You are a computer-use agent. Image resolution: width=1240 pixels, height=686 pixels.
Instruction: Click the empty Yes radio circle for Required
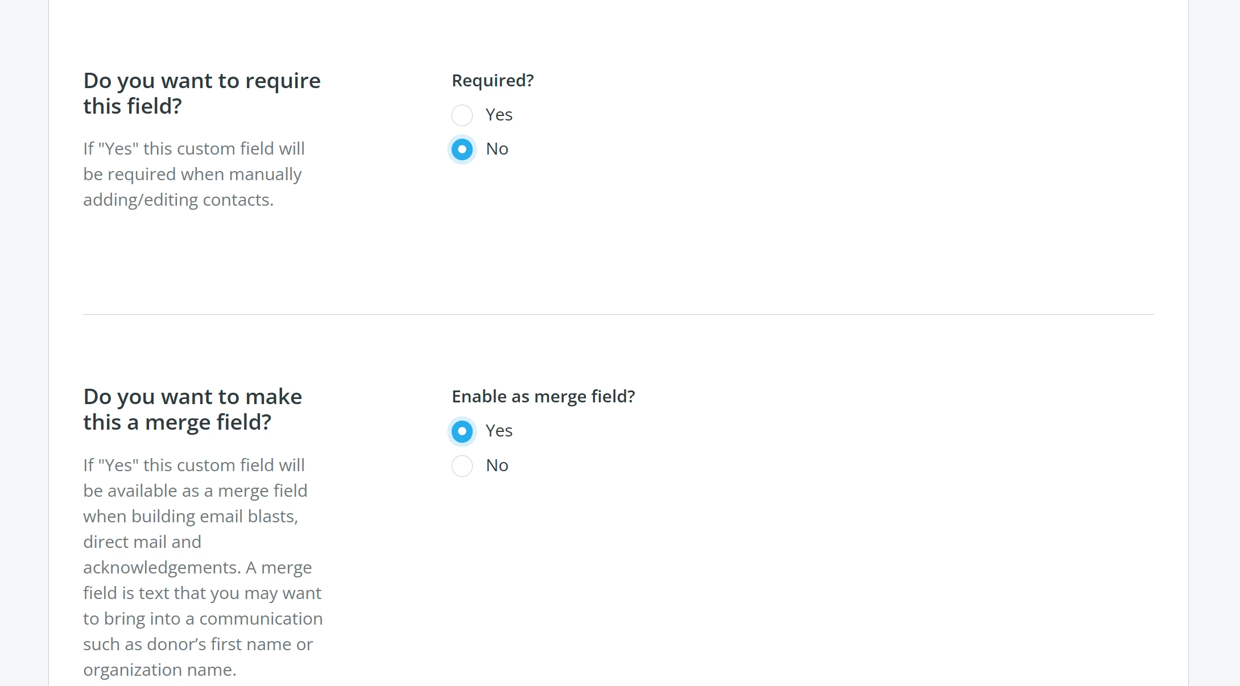462,115
